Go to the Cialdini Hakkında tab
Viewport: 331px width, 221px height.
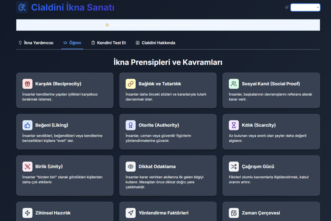click(x=155, y=43)
